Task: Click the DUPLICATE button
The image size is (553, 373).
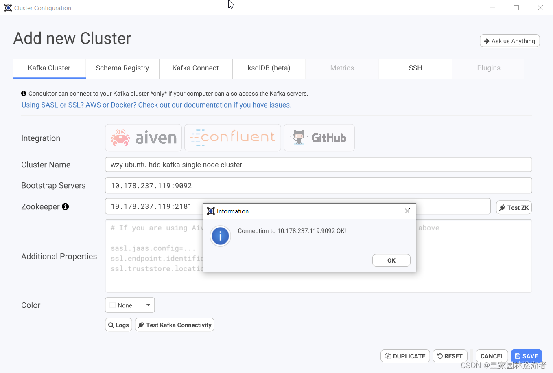Action: pyautogui.click(x=405, y=356)
